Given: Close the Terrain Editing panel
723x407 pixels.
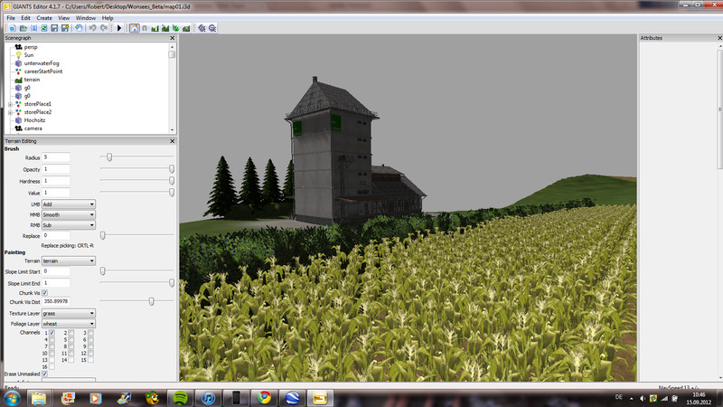Looking at the screenshot, I should point(173,141).
